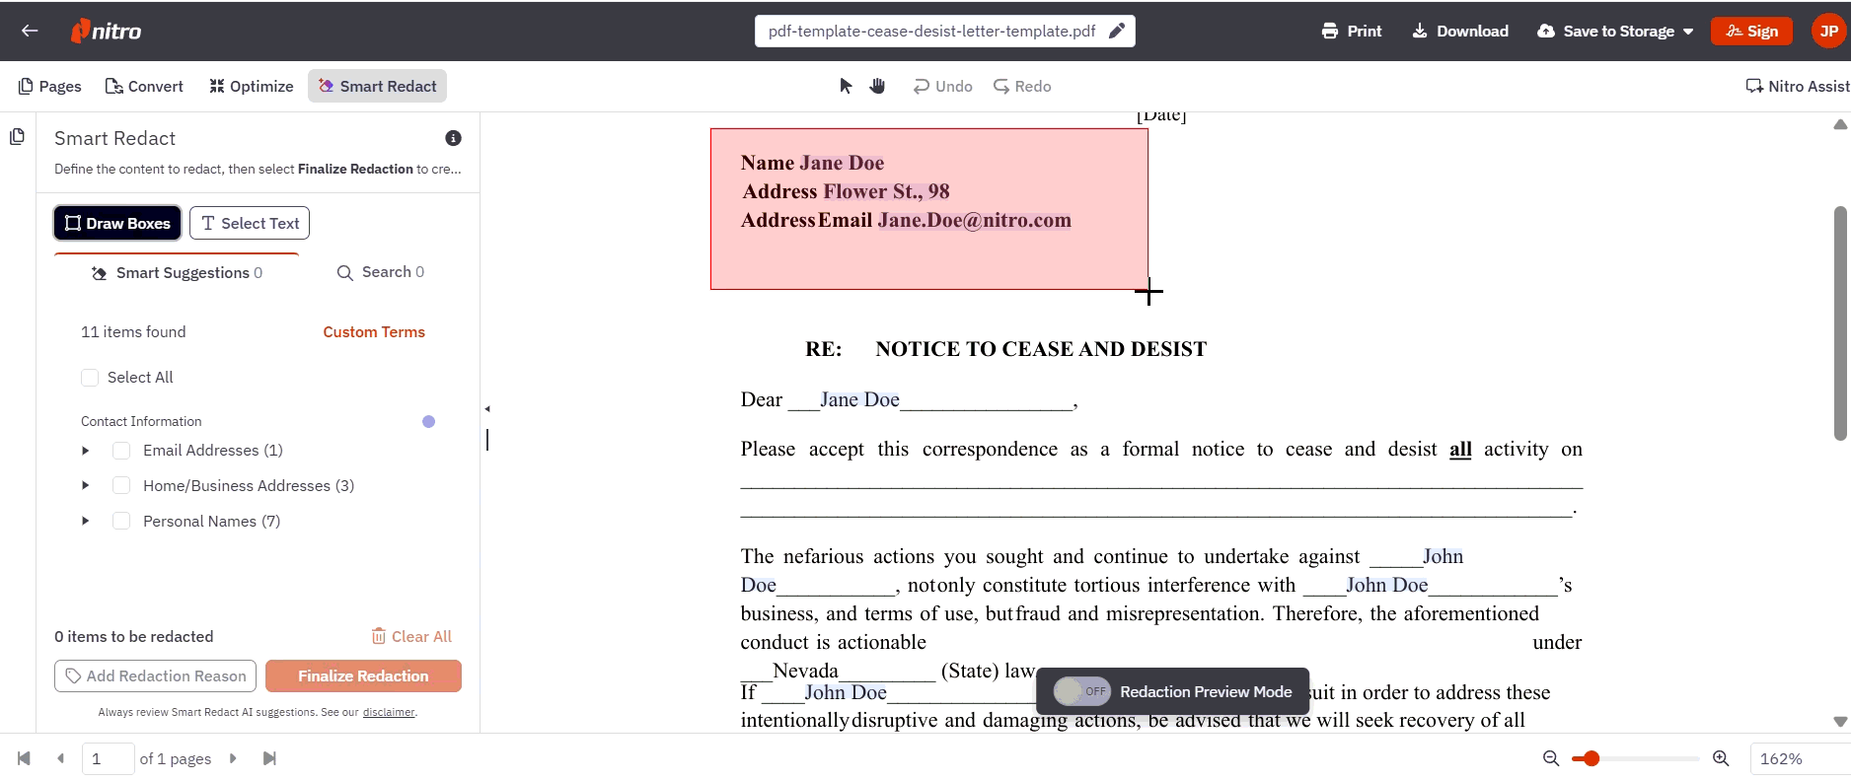The height and width of the screenshot is (781, 1851).
Task: Choose the Select Text mode
Action: 250,223
